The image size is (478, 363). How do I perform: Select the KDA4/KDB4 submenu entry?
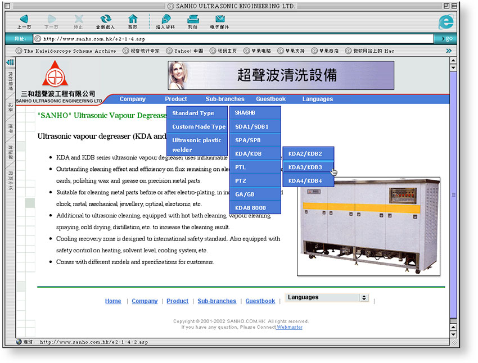[x=309, y=180]
